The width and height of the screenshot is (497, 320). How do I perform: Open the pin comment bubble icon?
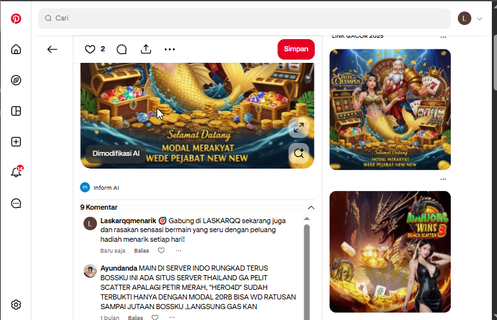click(x=122, y=49)
